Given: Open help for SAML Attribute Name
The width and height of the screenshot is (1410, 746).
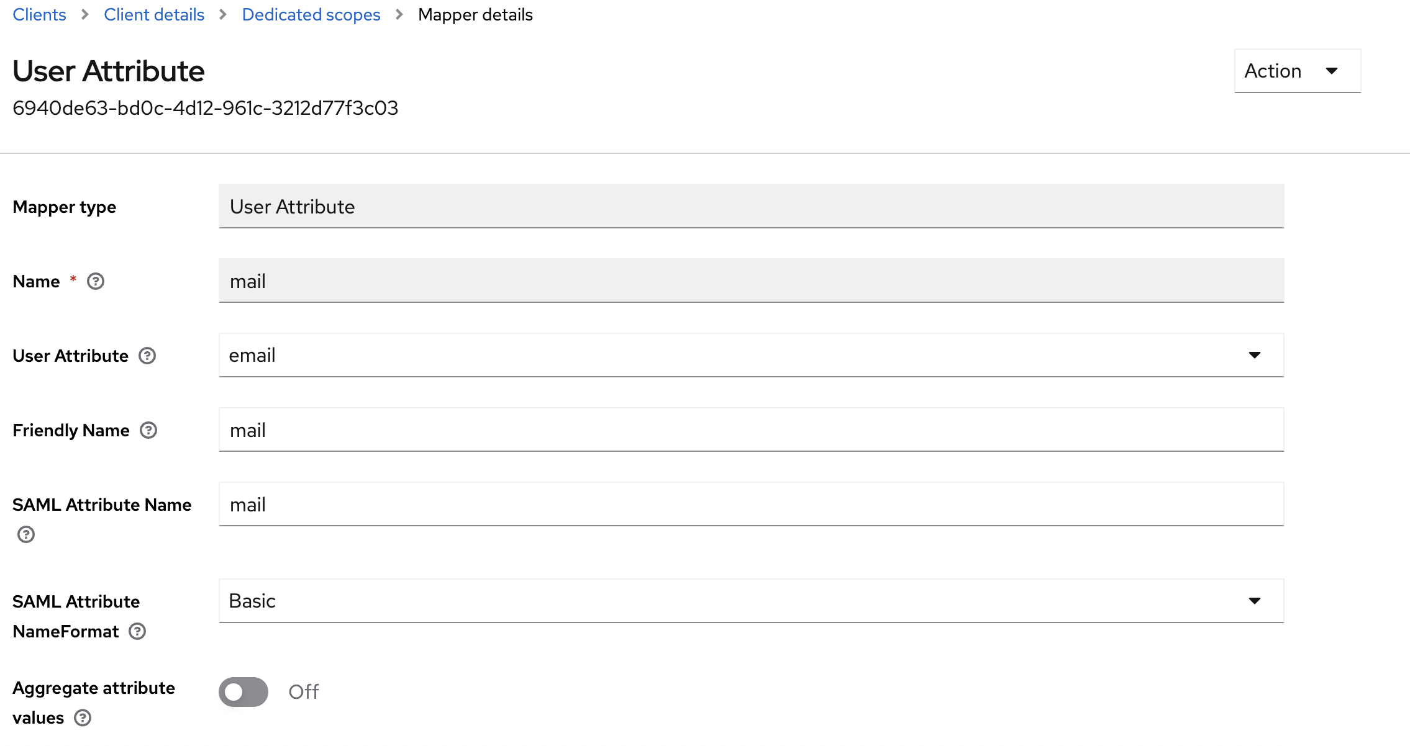Looking at the screenshot, I should (26, 535).
